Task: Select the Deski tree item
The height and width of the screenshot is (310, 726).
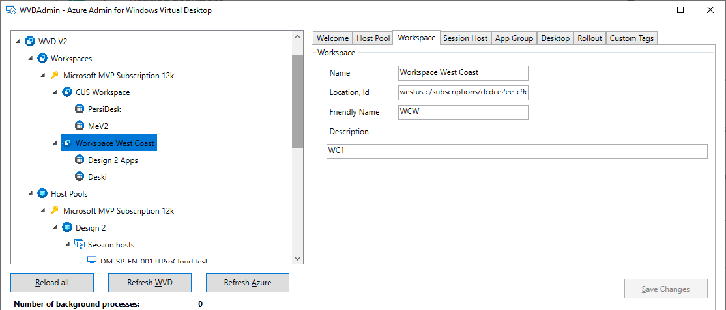Action: tap(98, 176)
